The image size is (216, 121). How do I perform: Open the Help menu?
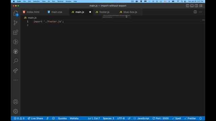(75, 1)
